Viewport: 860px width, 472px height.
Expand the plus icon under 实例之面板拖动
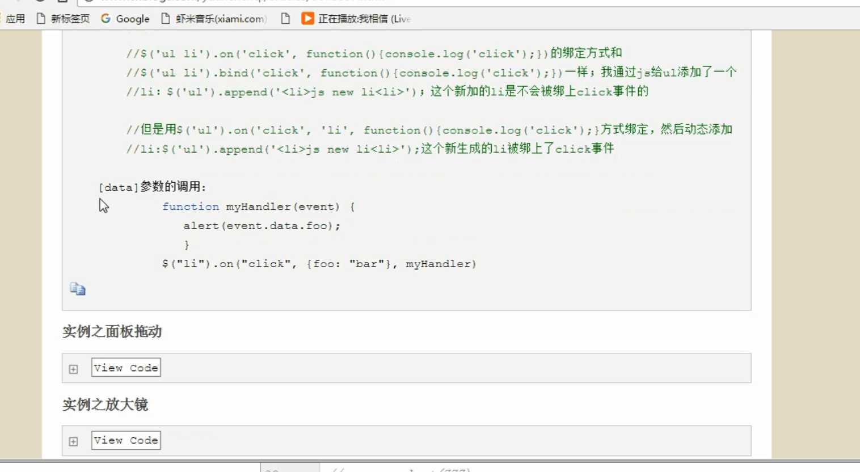tap(73, 369)
